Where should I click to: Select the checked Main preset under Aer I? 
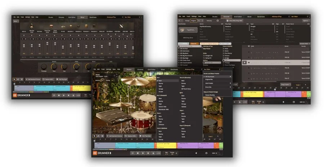168,81
